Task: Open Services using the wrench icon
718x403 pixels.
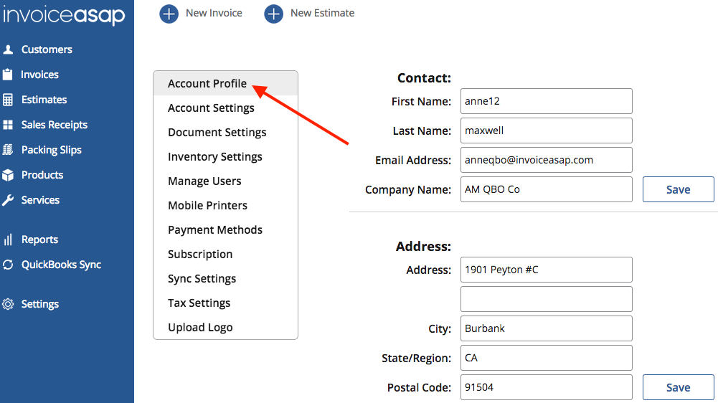Action: pos(8,200)
